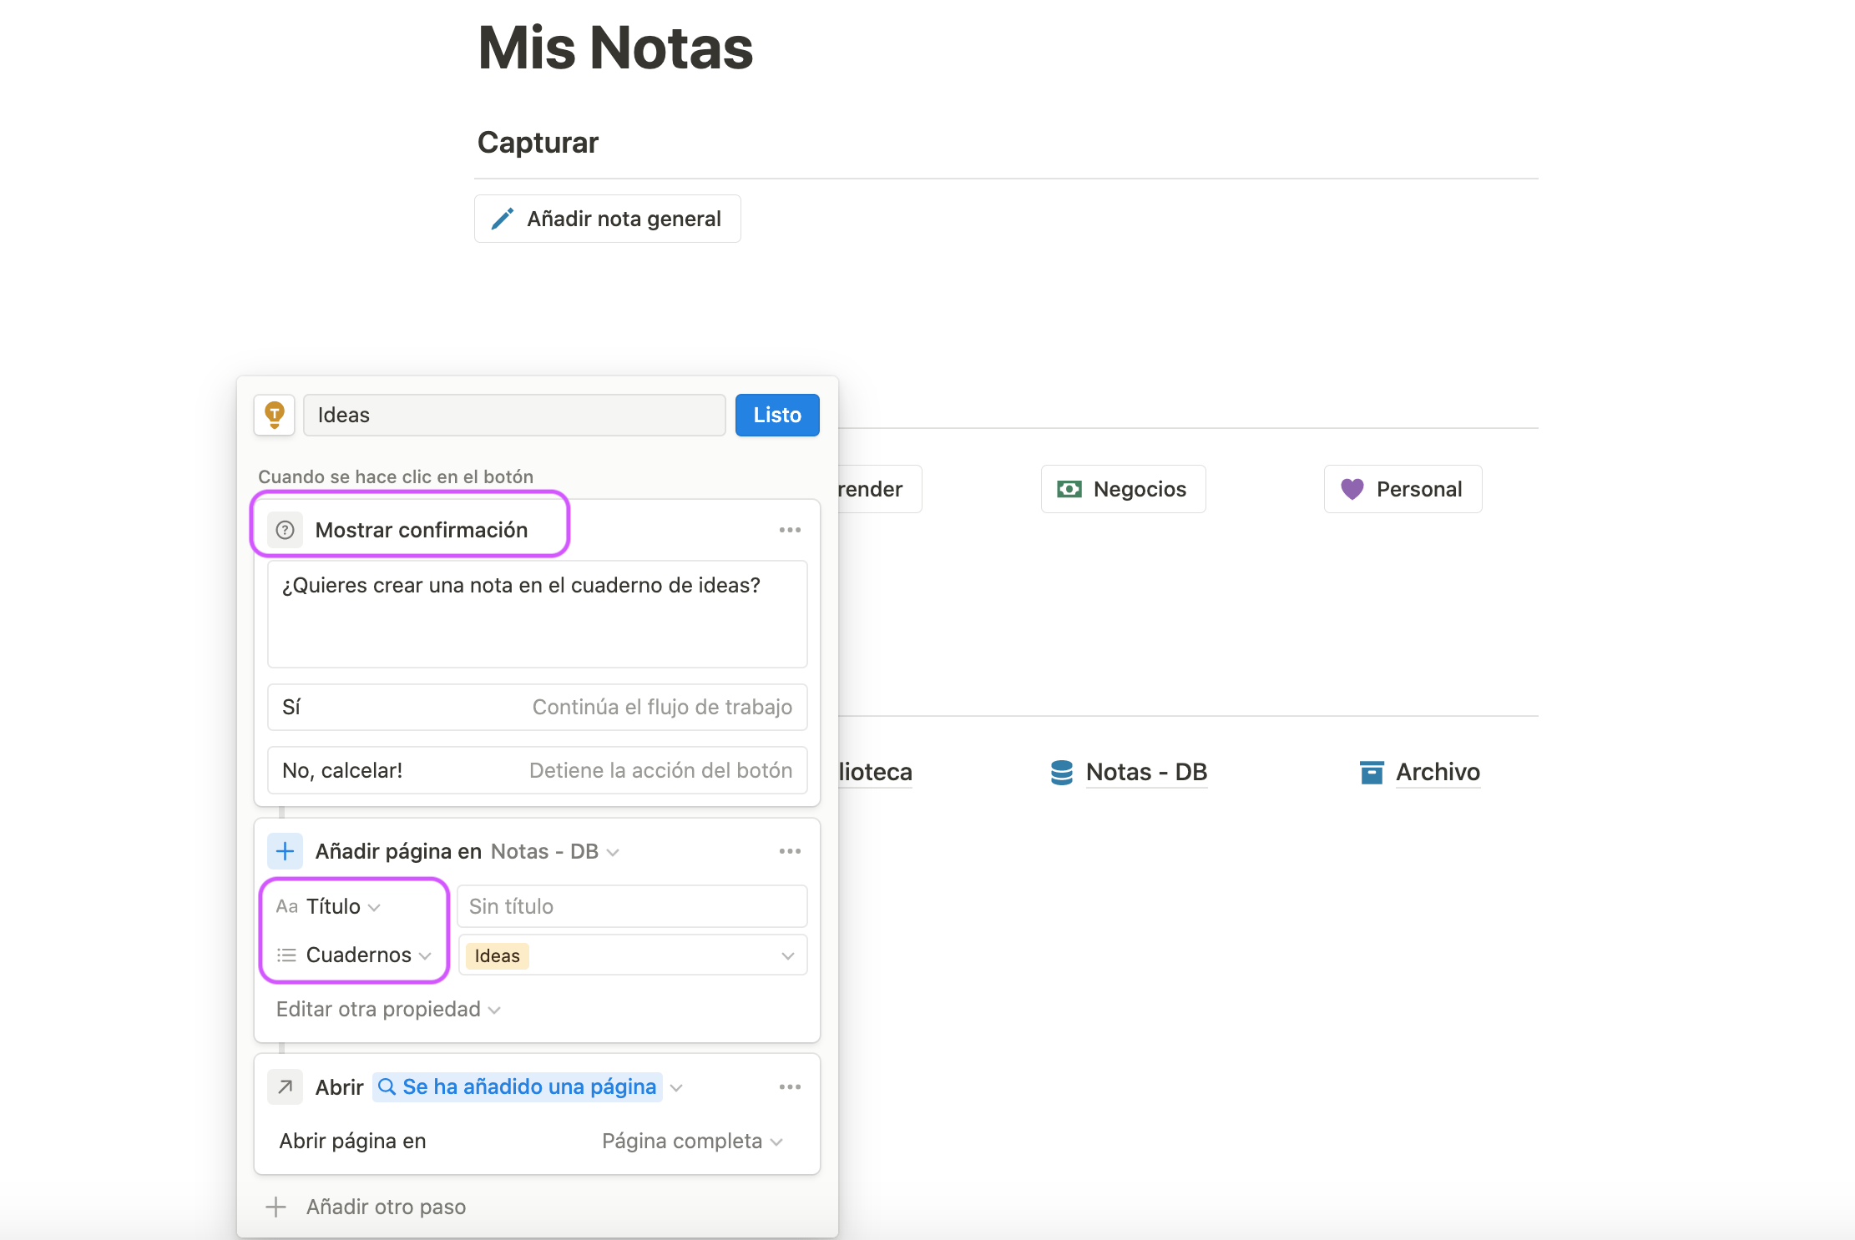Click the Sin título input field

(632, 906)
